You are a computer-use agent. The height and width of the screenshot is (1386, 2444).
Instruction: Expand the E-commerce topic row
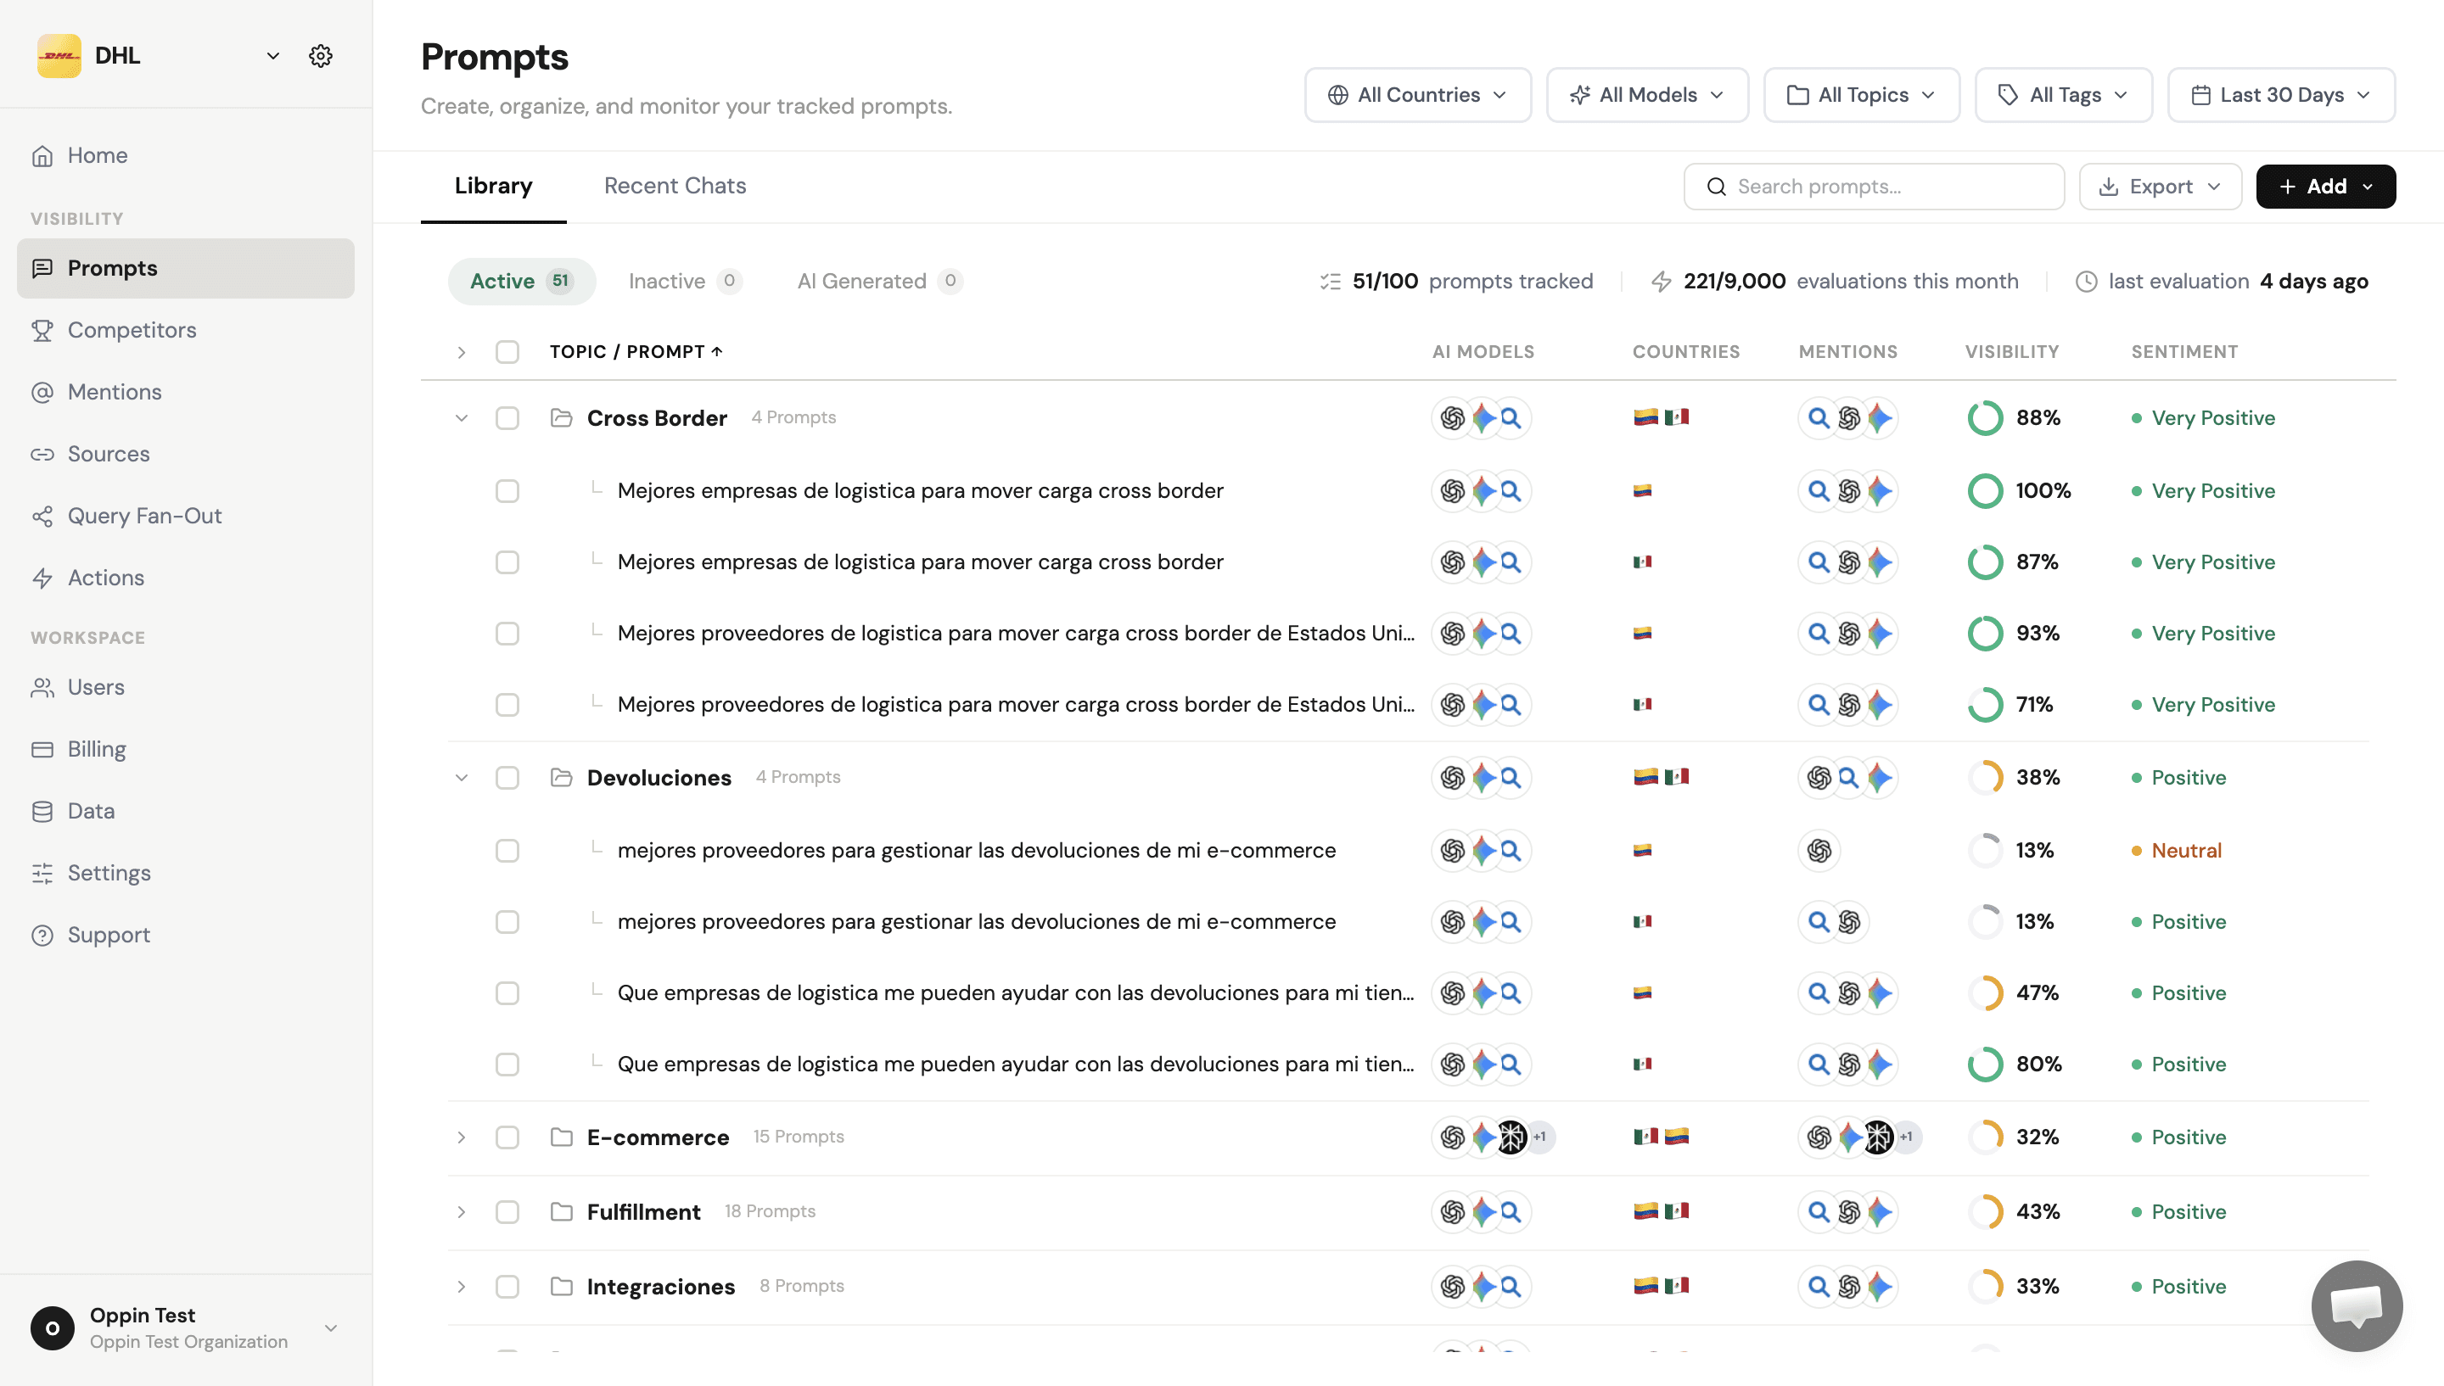pos(461,1137)
